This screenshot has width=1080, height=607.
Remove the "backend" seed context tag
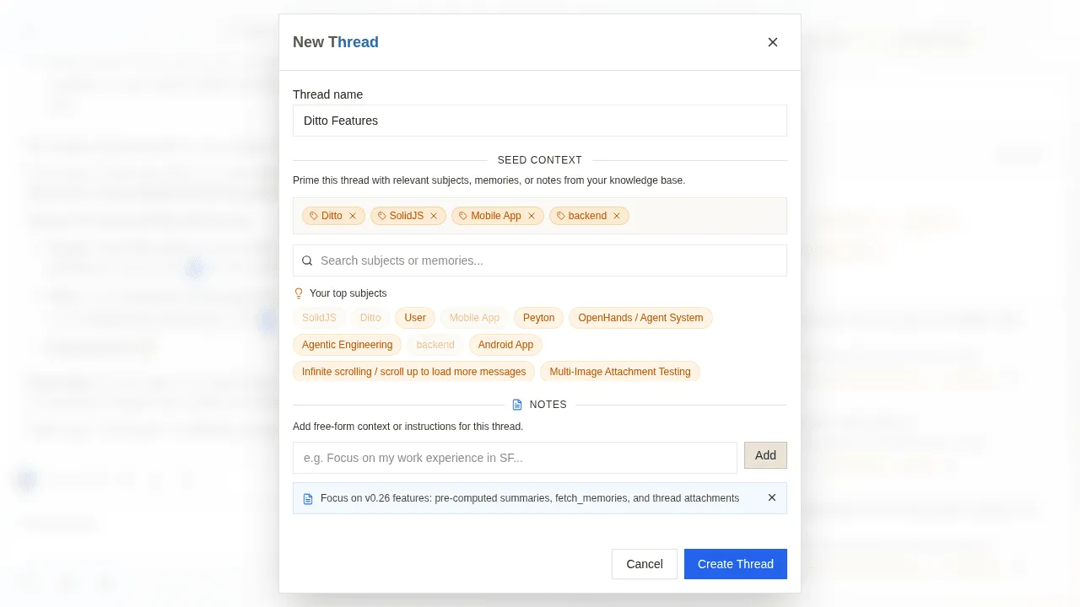(617, 216)
